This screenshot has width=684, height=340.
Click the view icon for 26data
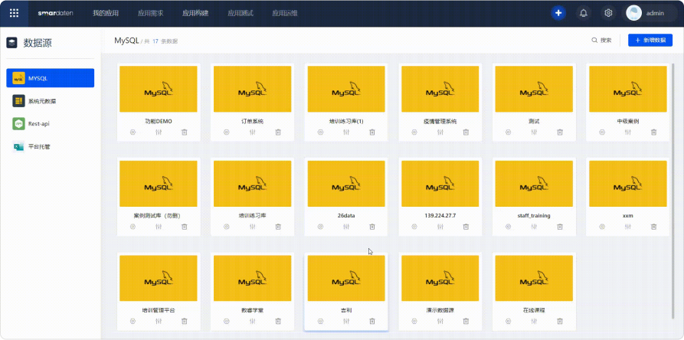(x=320, y=227)
